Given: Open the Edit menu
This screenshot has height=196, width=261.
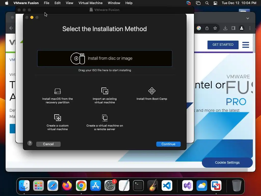Looking at the screenshot, I should pyautogui.click(x=57, y=3).
